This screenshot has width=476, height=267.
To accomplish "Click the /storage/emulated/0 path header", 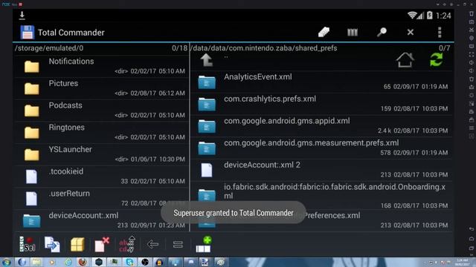I will pyautogui.click(x=49, y=48).
